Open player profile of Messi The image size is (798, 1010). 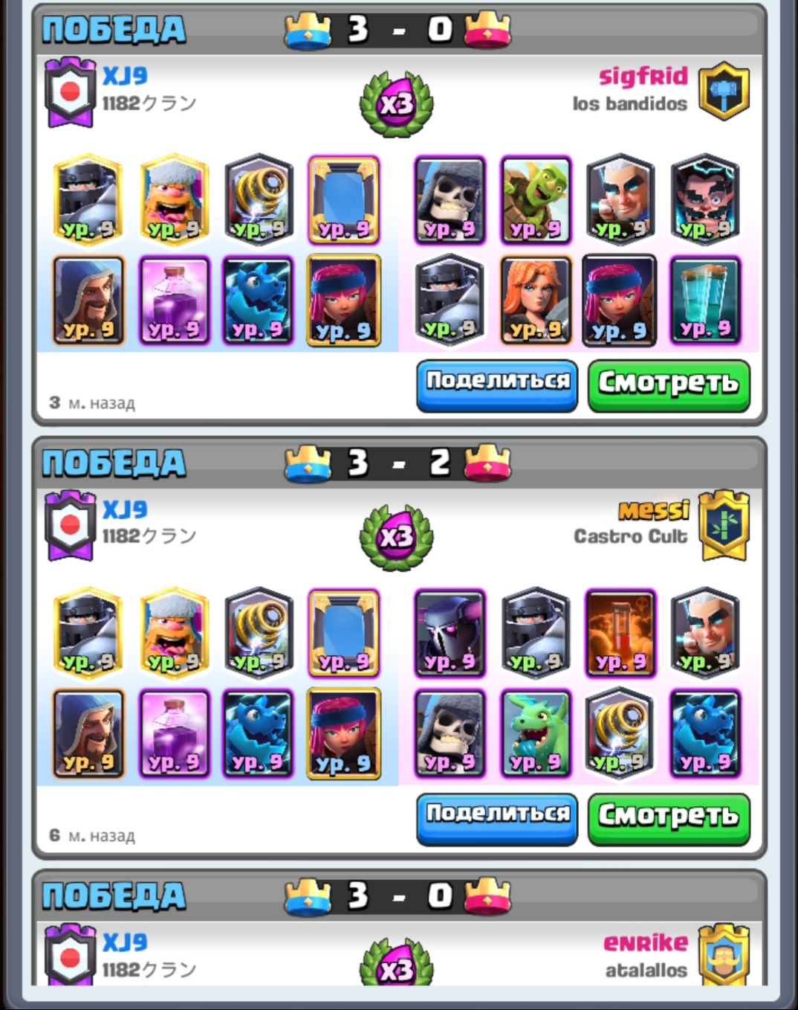point(654,510)
